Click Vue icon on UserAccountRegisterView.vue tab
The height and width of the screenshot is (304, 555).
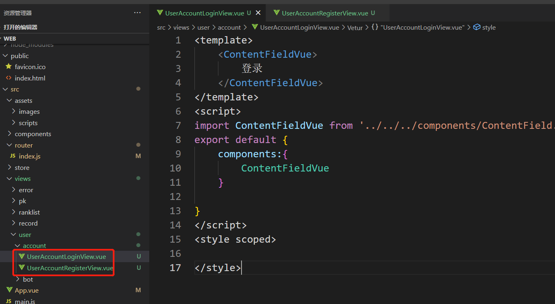[276, 13]
